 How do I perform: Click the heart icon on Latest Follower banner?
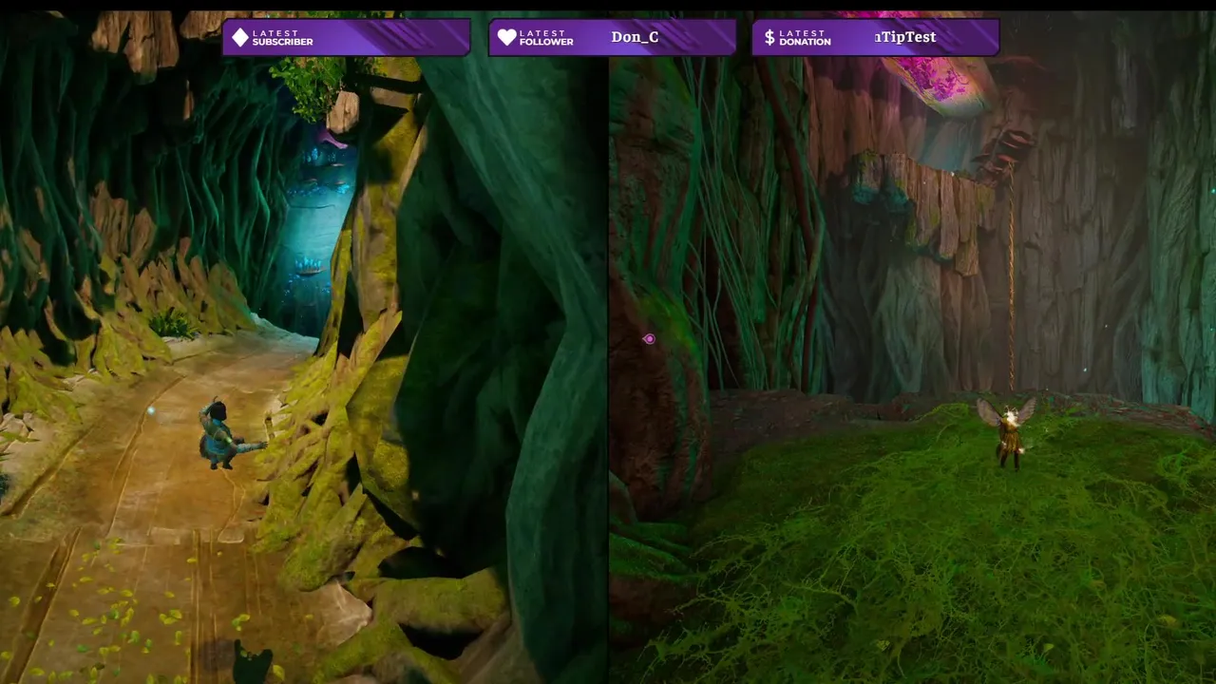pos(507,37)
